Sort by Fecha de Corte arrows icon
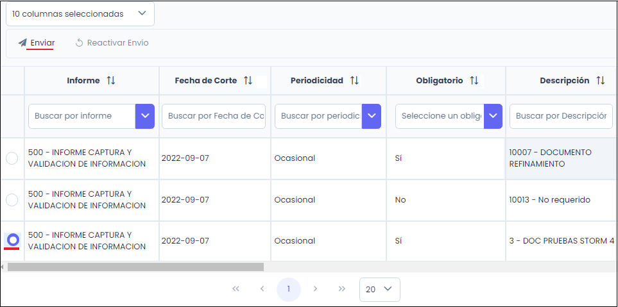618x307 pixels. [x=248, y=81]
